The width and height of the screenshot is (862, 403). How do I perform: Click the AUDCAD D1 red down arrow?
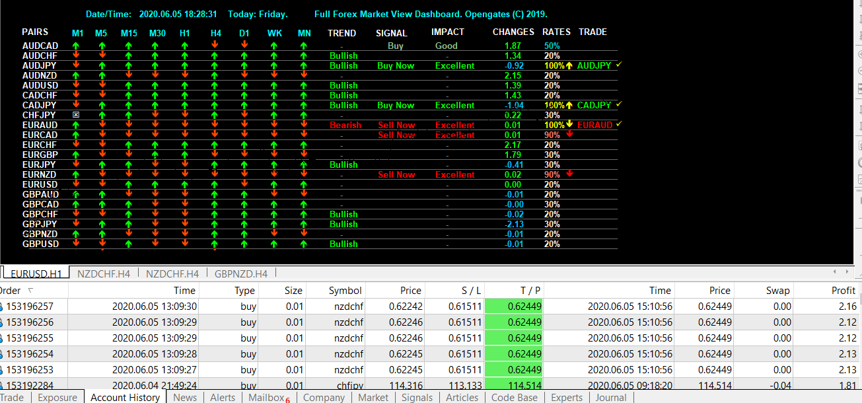click(244, 45)
